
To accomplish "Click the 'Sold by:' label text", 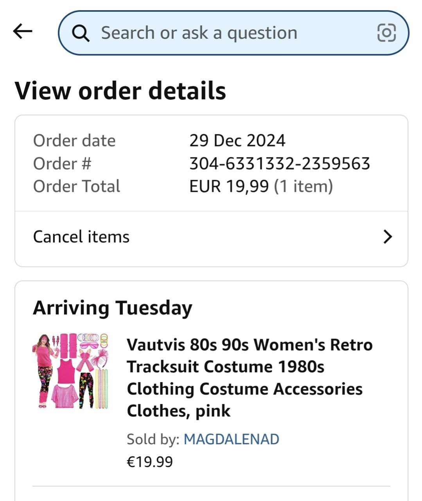I will tap(153, 439).
